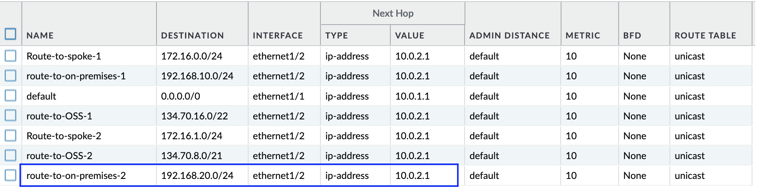Check the route-to-OSS-1 row checkbox
This screenshot has height=196, width=760.
(11, 115)
